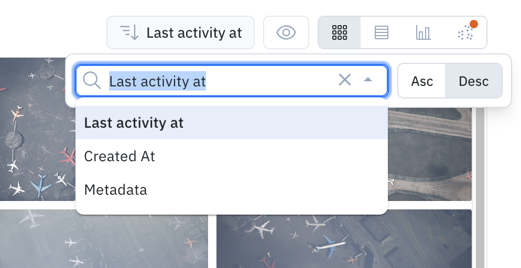Open the bottom-left foggy airfield thumbnail
Viewport: 521px width, 268px height.
(x=104, y=239)
